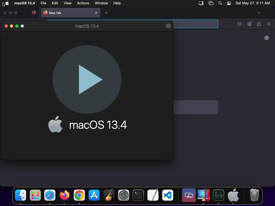The width and height of the screenshot is (275, 206).
Task: Open the Edit menu
Action: (55, 3)
